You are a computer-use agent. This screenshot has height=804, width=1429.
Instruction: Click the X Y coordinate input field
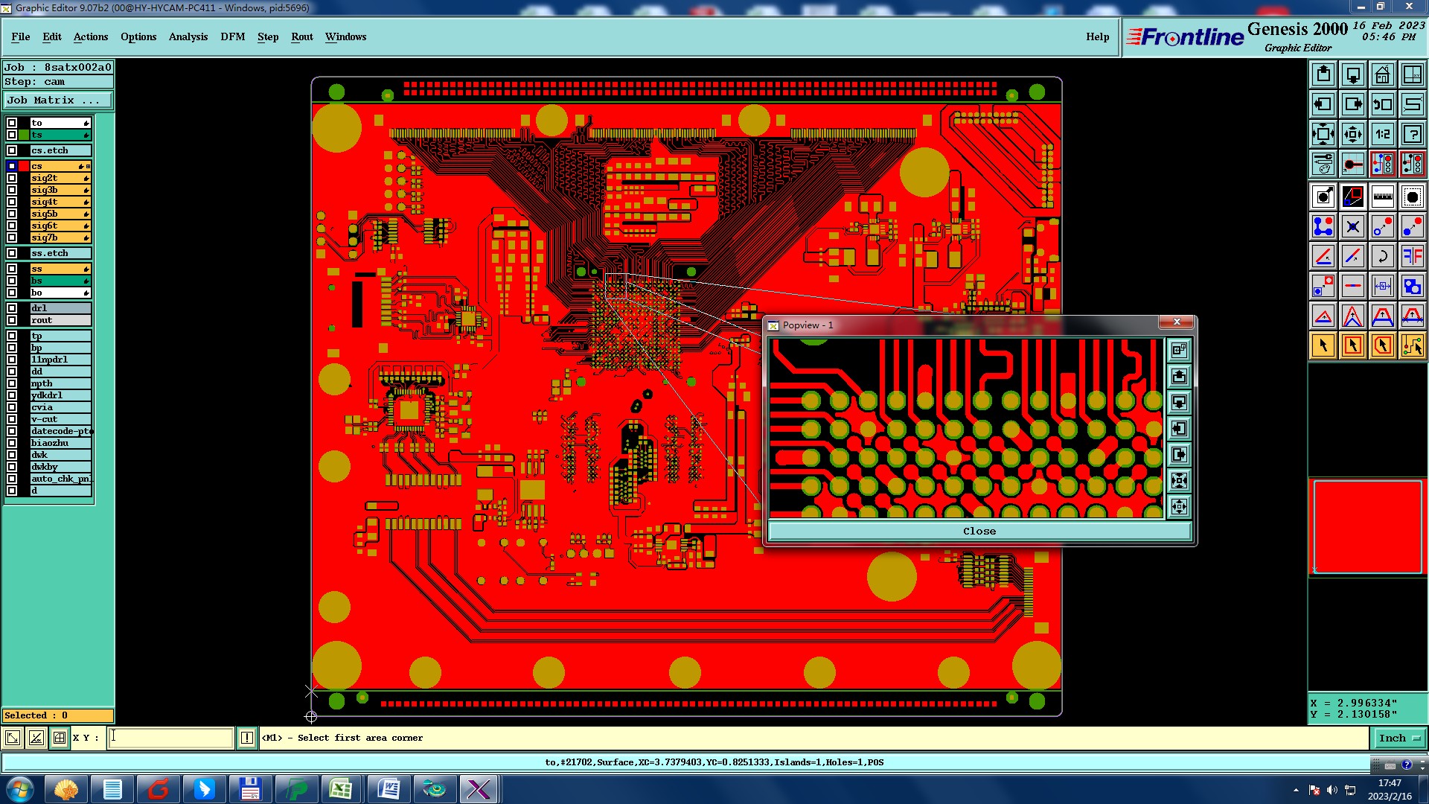click(170, 738)
